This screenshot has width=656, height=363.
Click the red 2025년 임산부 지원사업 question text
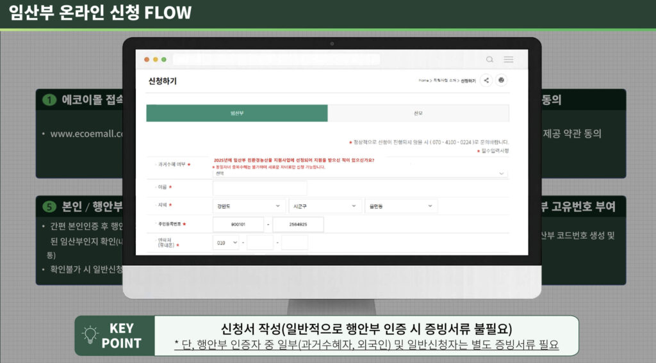(293, 160)
